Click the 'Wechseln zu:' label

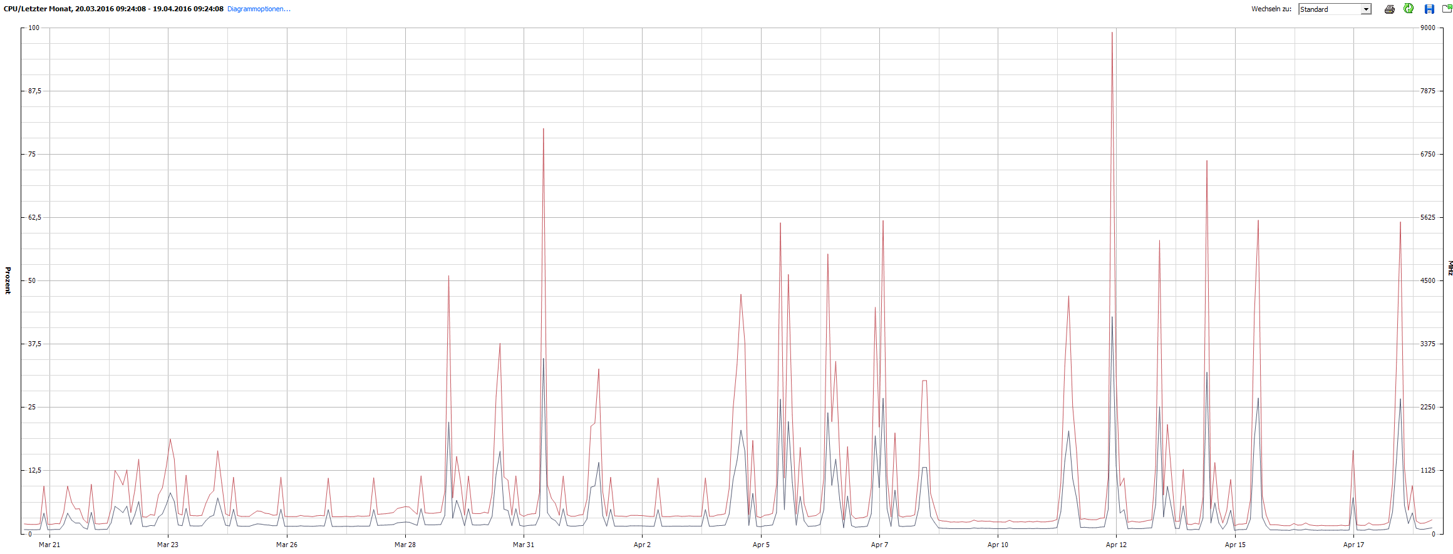click(x=1271, y=9)
